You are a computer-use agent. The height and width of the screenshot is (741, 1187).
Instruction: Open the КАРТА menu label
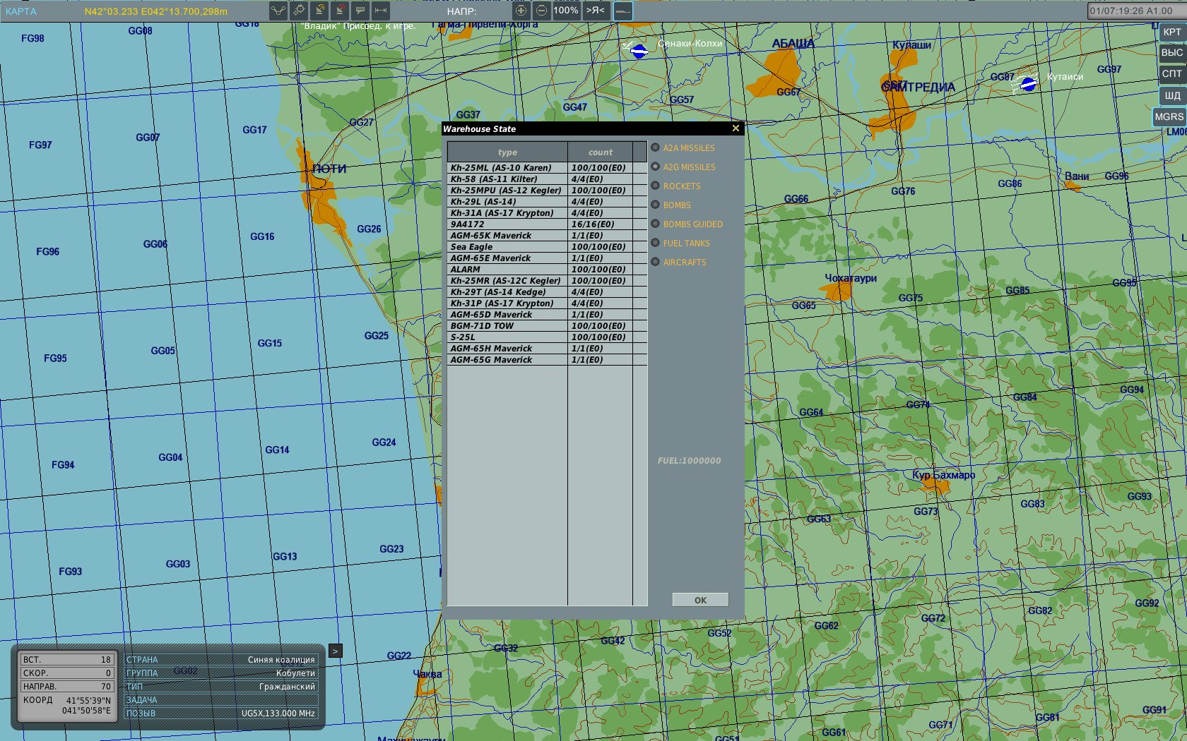tap(21, 11)
